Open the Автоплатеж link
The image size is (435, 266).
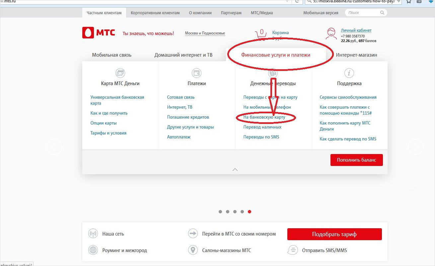[x=179, y=137]
